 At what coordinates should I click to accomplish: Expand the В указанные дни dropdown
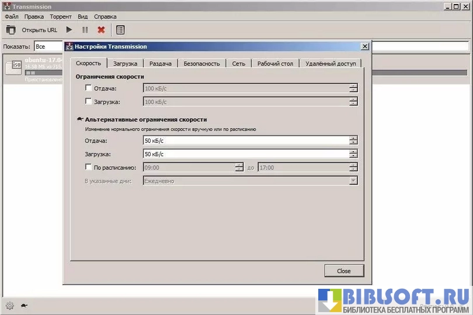(353, 181)
